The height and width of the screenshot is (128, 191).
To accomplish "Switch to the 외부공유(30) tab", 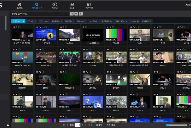I will [x=57, y=21].
